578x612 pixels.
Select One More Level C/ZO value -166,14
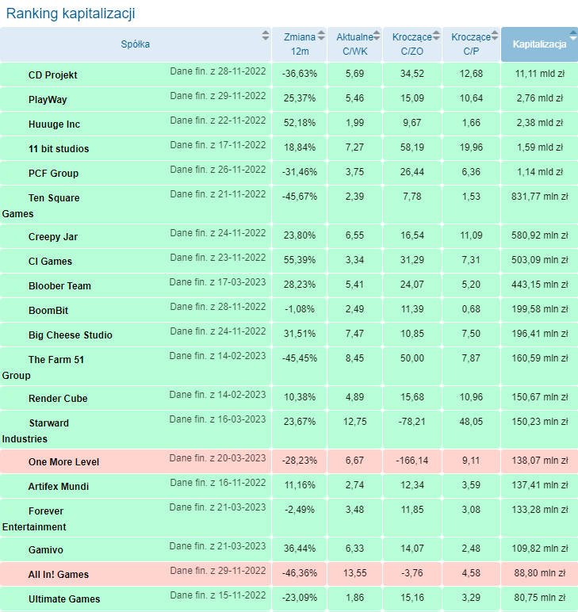[x=412, y=461]
